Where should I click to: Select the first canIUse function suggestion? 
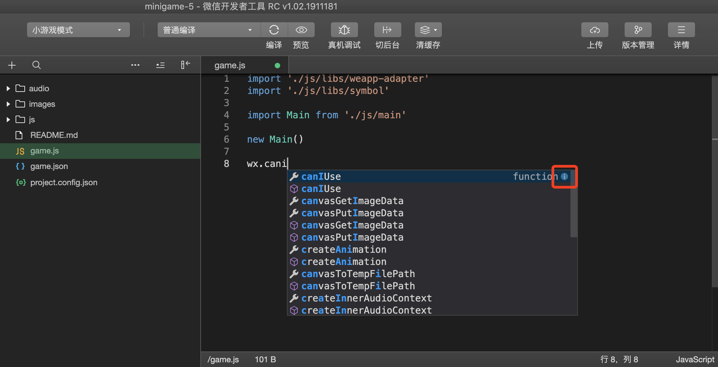pos(429,176)
